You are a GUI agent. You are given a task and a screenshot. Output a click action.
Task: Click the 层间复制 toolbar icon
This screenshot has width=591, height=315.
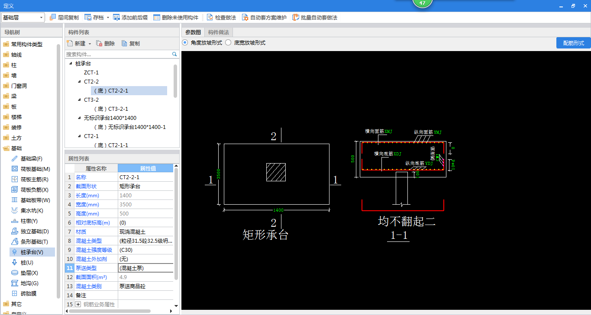pyautogui.click(x=53, y=17)
